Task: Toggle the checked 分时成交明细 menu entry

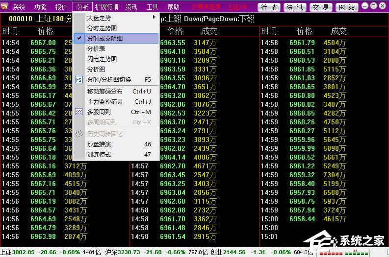Action: [116, 39]
